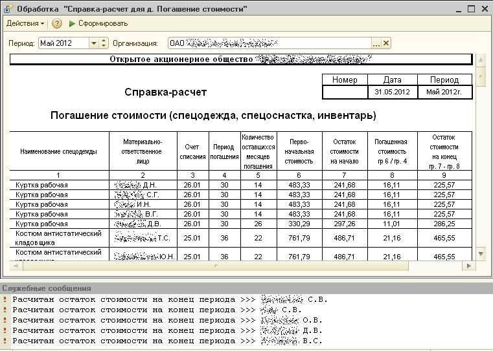Click the horizontal scrollbar thumb

(216, 266)
